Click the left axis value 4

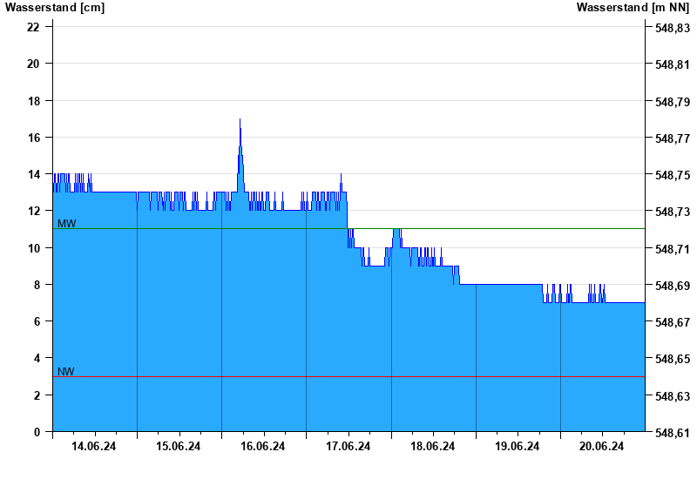click(x=37, y=358)
